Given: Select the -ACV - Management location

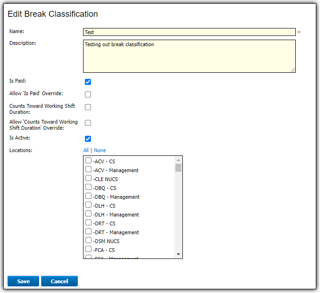Looking at the screenshot, I should tap(88, 170).
